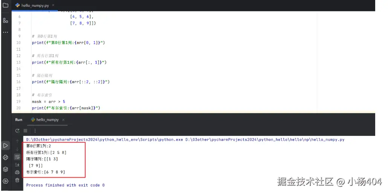The height and width of the screenshot is (193, 388).
Task: Toggle soft-wrap in the run console
Action: click(17, 157)
